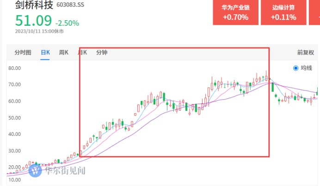Click the partially visible third sector tag
Viewport: 320px width, 186px height.
315,12
